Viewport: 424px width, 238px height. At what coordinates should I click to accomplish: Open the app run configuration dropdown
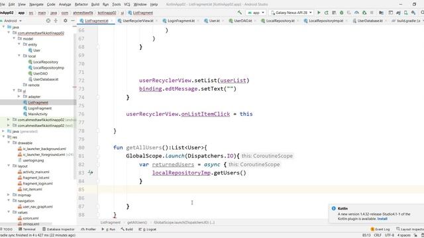pos(256,13)
